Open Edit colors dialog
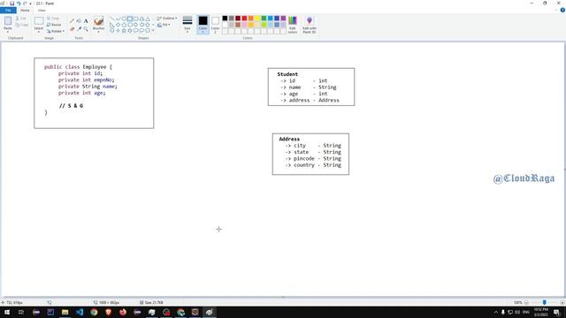This screenshot has width=566, height=318. coord(293,25)
